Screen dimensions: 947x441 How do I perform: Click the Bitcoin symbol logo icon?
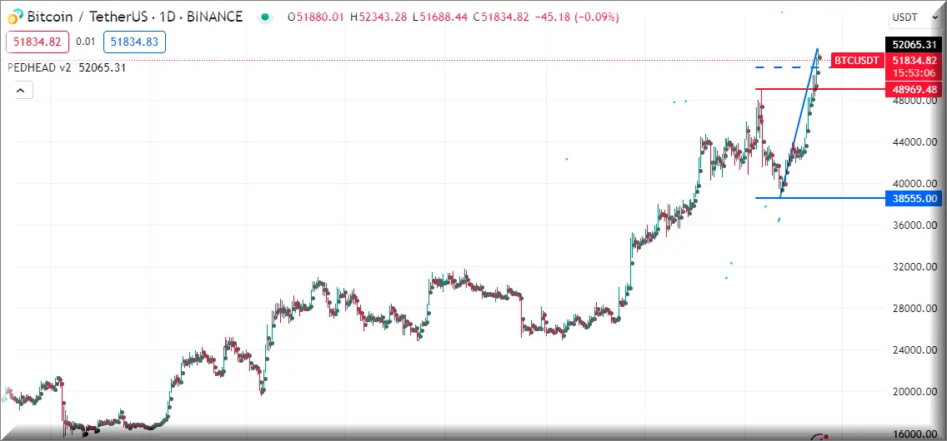point(16,17)
